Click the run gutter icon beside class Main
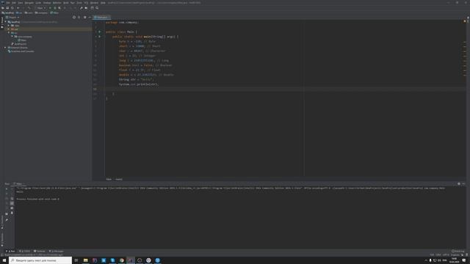The width and height of the screenshot is (470, 264). pos(100,32)
